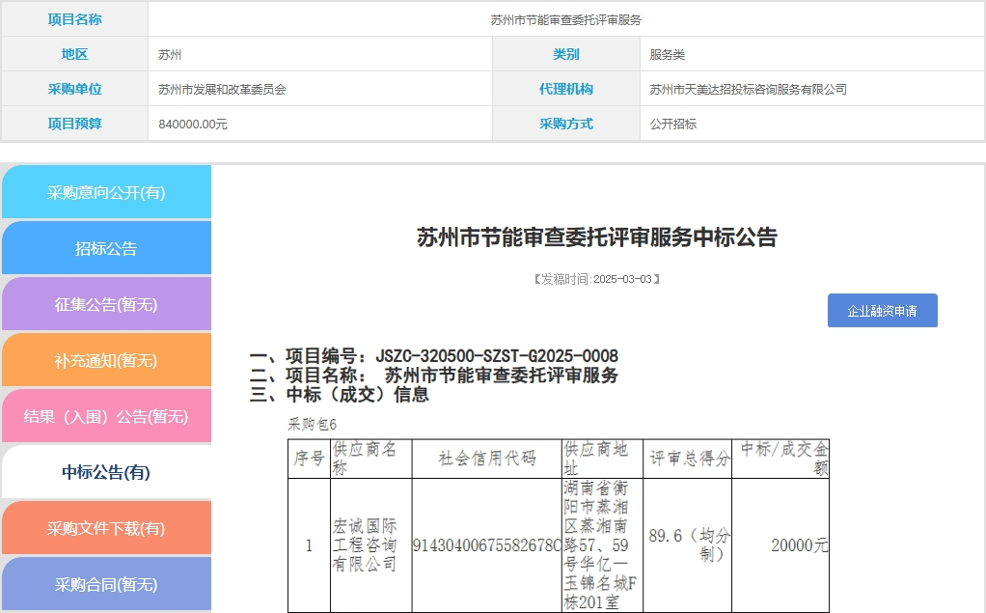This screenshot has height=613, width=986.
Task: Click the announcement title 苏州市节能审查委托评审服务中标公告
Action: pos(597,237)
